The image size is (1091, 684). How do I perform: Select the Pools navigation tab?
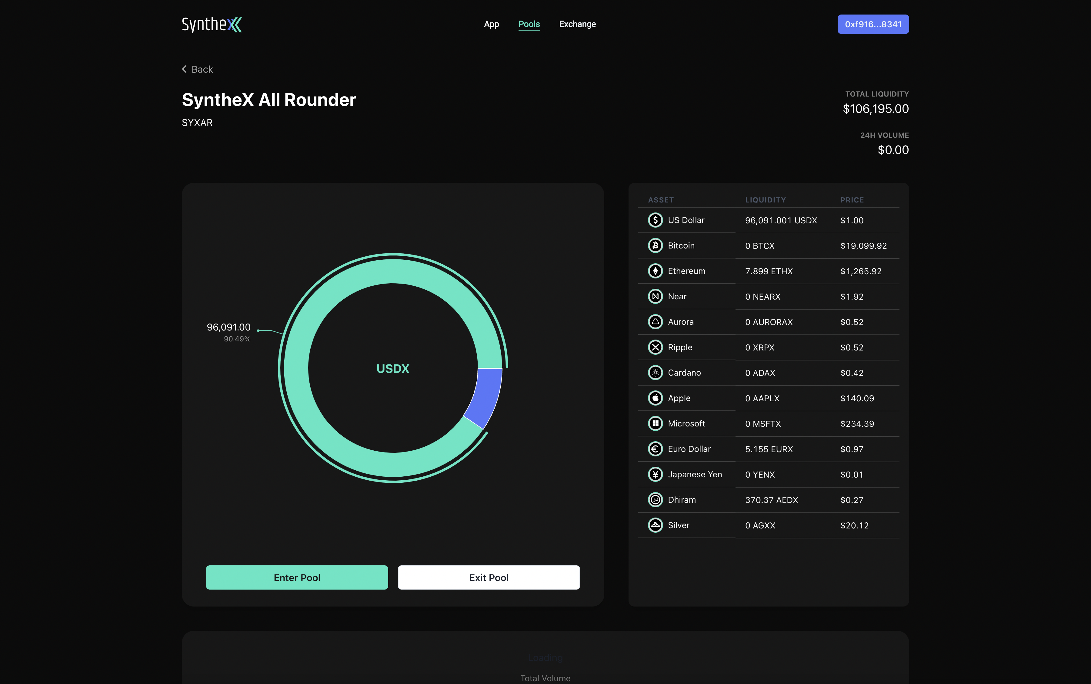pos(529,25)
